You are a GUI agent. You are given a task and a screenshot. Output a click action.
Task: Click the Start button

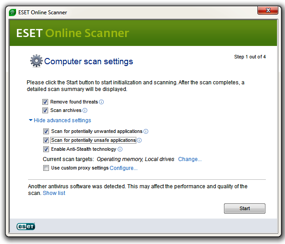pos(244,208)
